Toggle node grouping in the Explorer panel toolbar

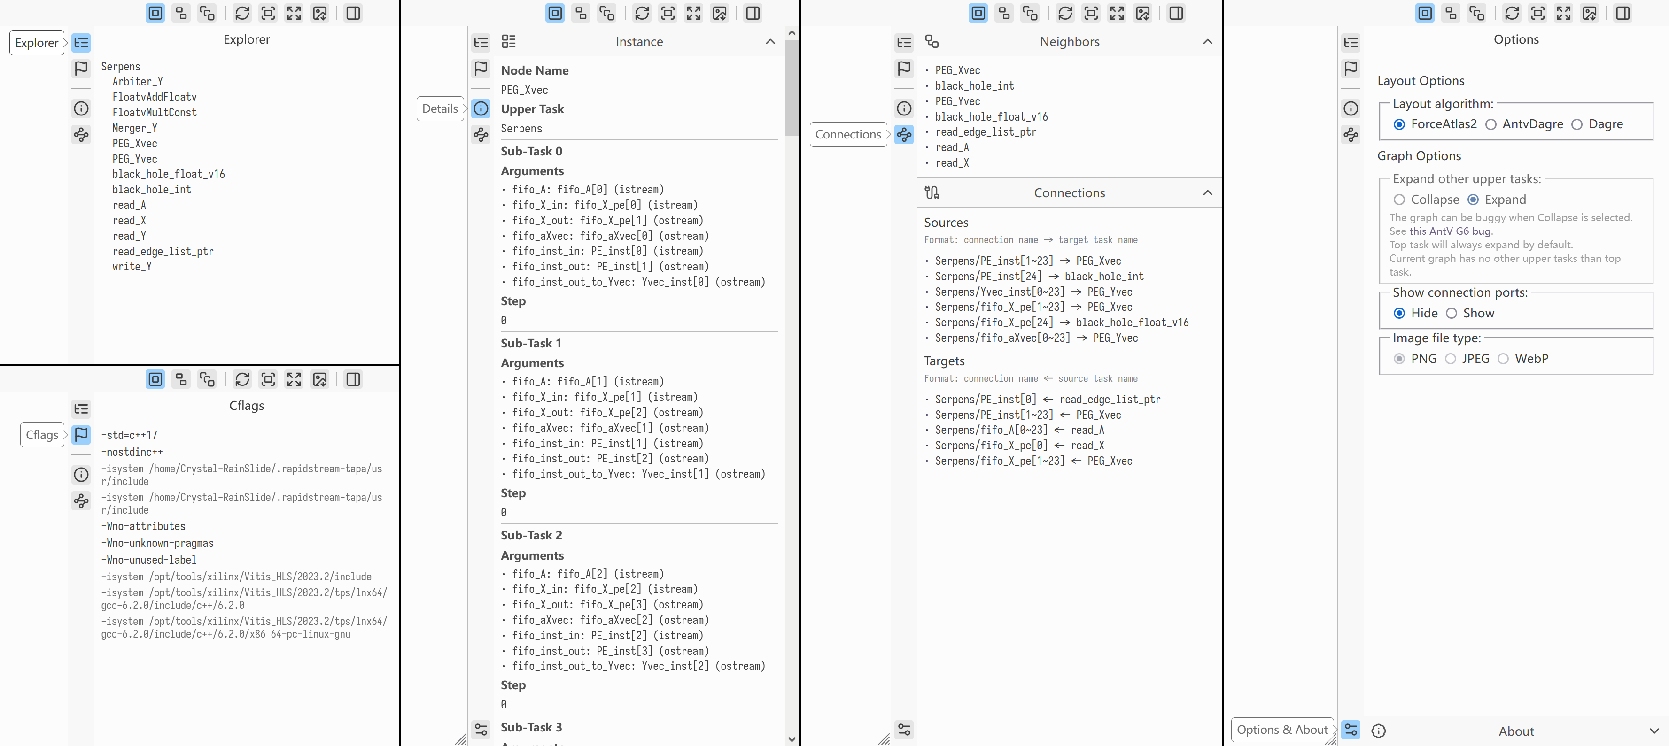click(x=155, y=13)
